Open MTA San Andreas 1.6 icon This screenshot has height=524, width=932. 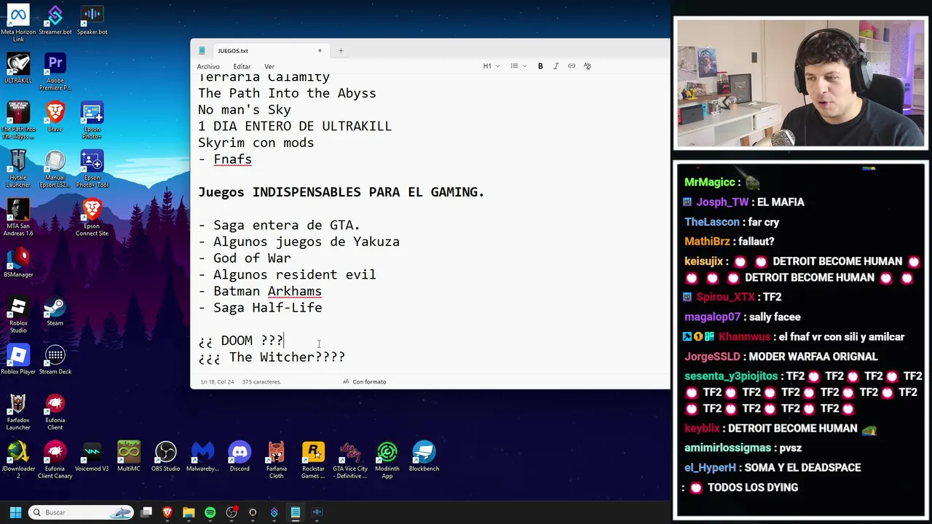point(18,217)
